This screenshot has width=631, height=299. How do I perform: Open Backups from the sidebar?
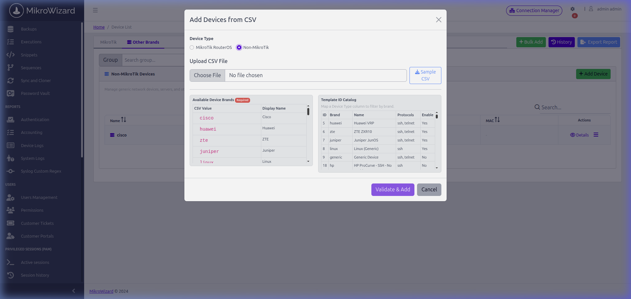(x=29, y=29)
